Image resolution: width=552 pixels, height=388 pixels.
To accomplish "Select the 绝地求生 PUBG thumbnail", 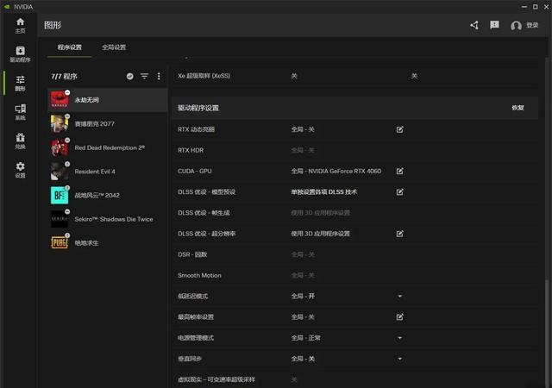I will (x=60, y=242).
